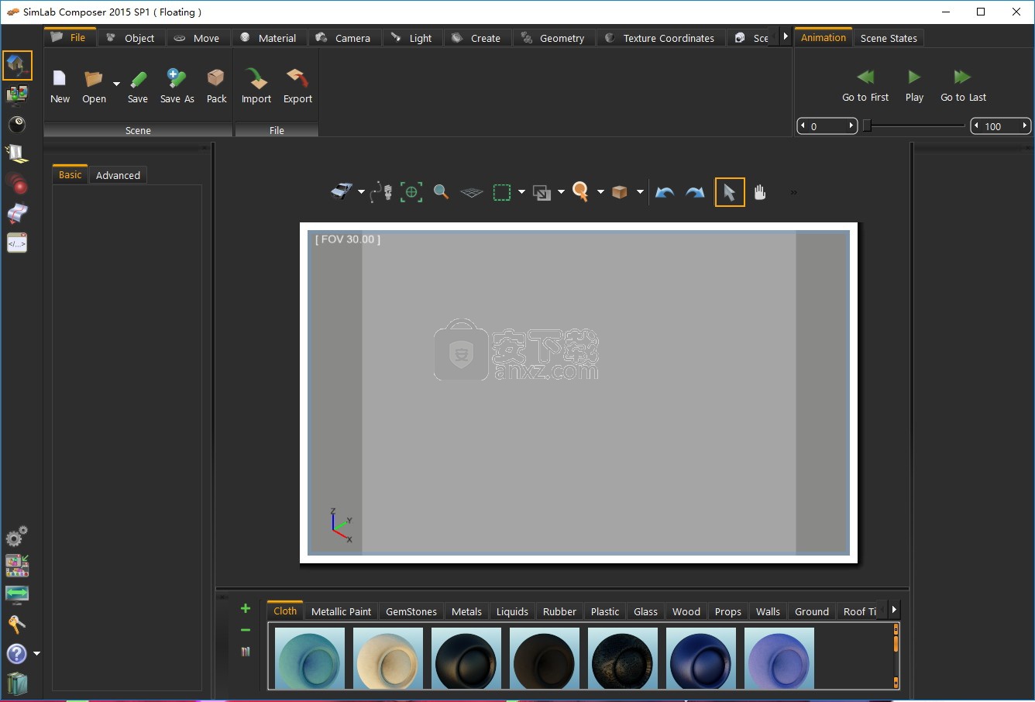Viewport: 1035px width, 702px height.
Task: Open the open-door animation workbench icon
Action: 17,153
